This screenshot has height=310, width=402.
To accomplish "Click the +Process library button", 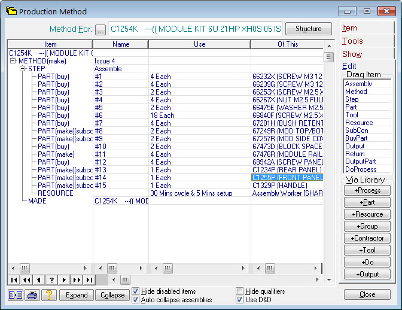I will (x=367, y=190).
